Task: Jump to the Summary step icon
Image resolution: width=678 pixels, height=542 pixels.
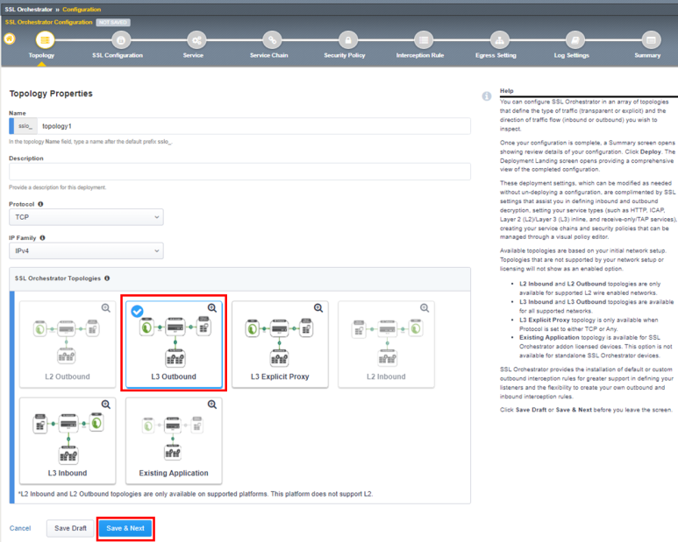Action: tap(651, 40)
